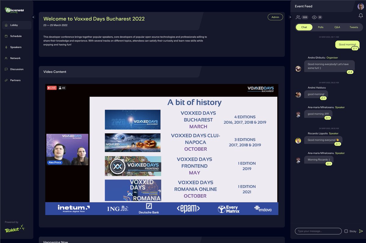The height and width of the screenshot is (243, 366).
Task: Switch to the Q&A tab
Action: coord(337,27)
